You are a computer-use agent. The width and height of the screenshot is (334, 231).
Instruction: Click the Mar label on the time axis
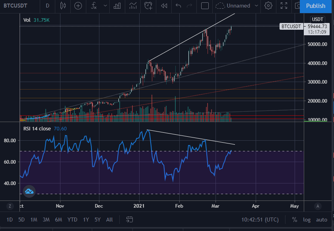[216, 206]
